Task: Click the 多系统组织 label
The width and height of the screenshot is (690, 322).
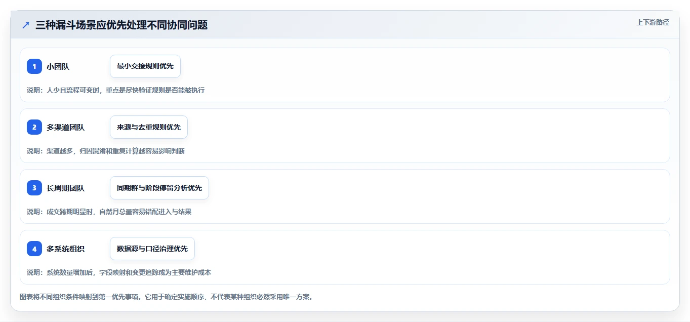Action: [65, 249]
